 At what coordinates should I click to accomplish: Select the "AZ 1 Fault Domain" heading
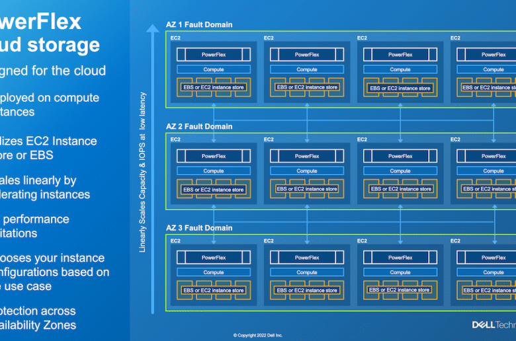[x=199, y=24]
